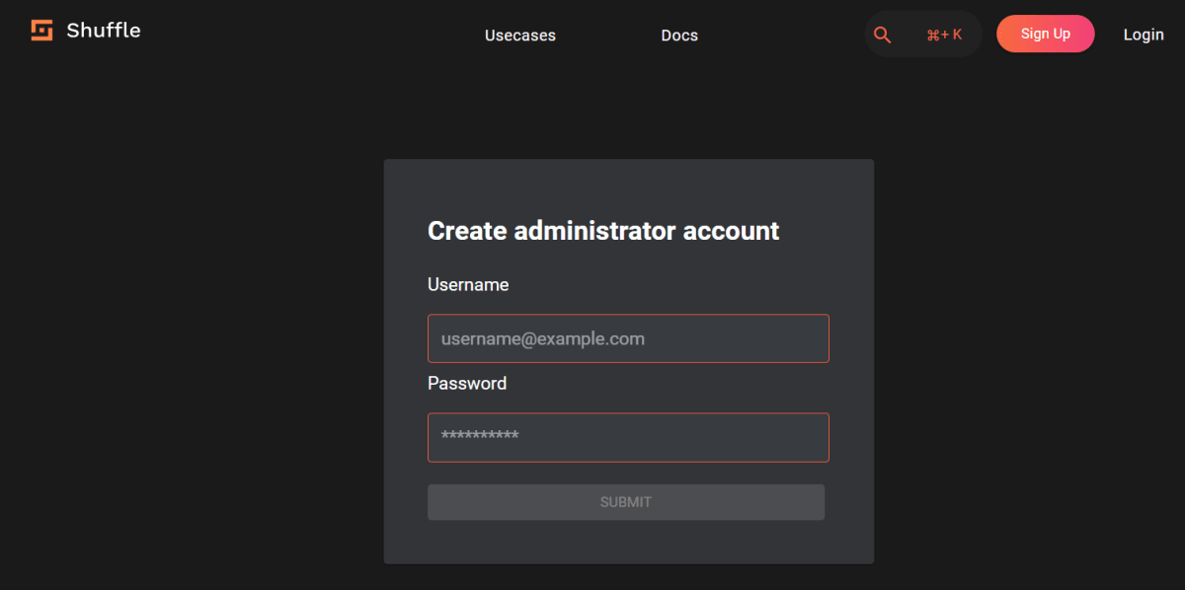Click the Password field label
1185x590 pixels.
(466, 383)
